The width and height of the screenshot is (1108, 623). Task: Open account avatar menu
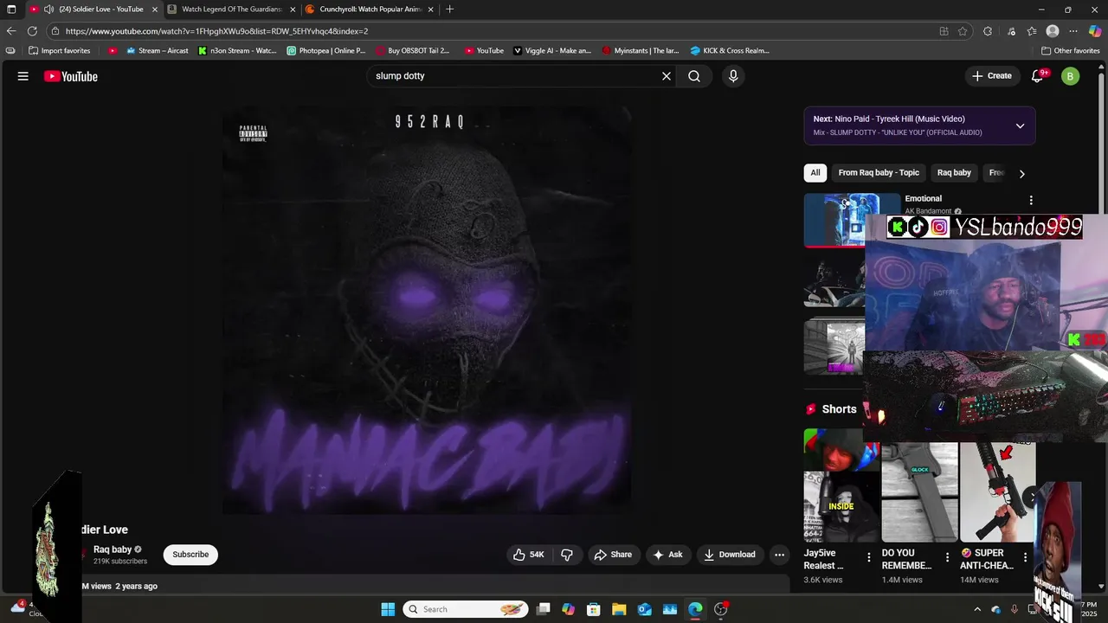click(1071, 76)
